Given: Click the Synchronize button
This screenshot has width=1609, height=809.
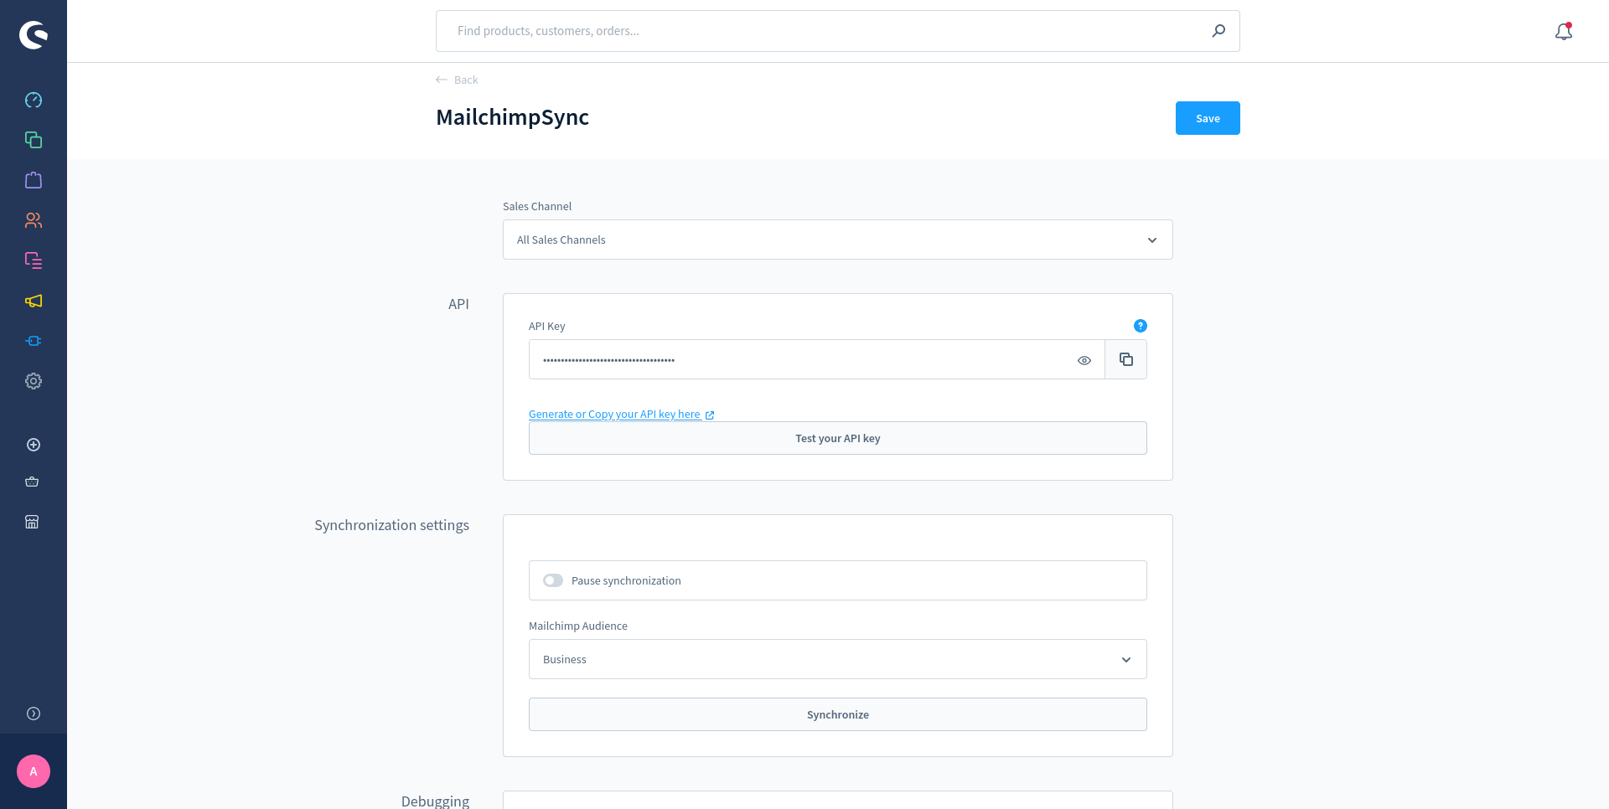Looking at the screenshot, I should tap(838, 714).
